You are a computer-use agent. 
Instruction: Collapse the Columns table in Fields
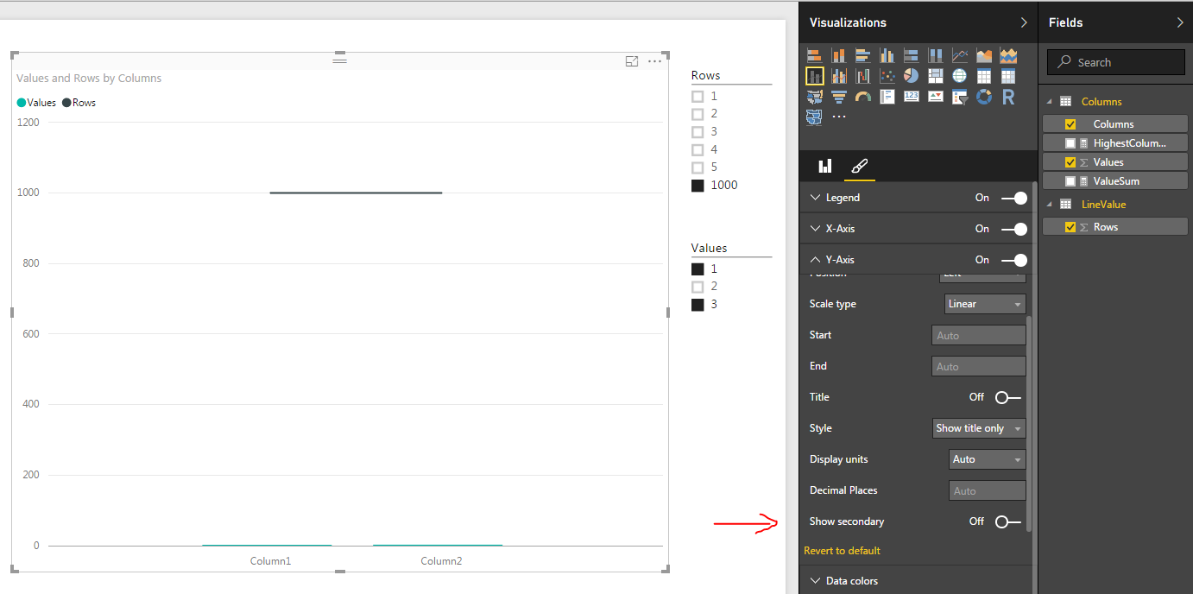(x=1051, y=102)
